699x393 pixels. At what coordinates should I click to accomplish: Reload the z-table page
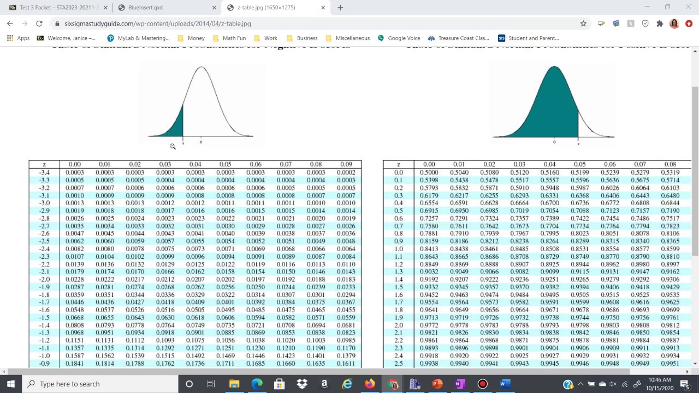click(x=39, y=23)
